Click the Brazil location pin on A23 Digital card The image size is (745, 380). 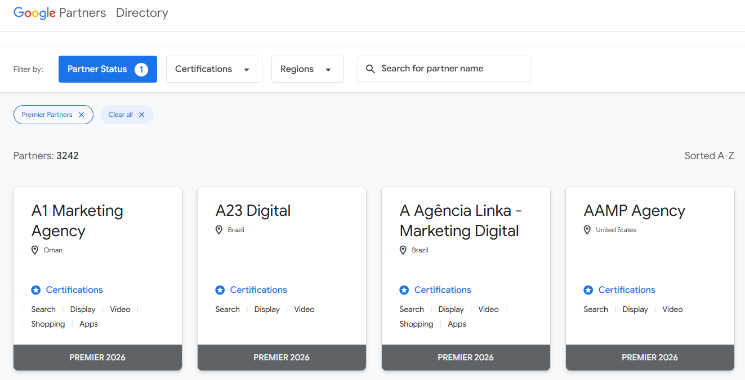[x=218, y=229]
